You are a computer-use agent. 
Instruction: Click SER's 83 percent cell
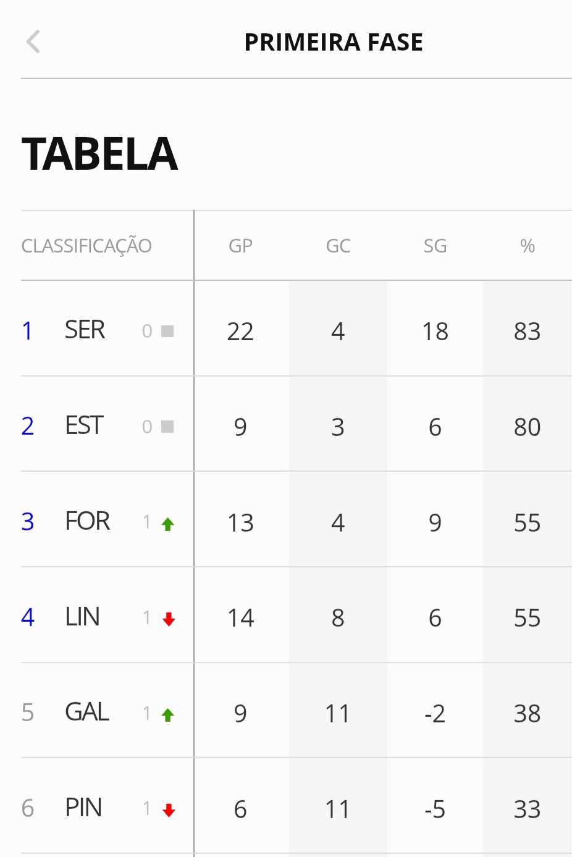tap(527, 332)
